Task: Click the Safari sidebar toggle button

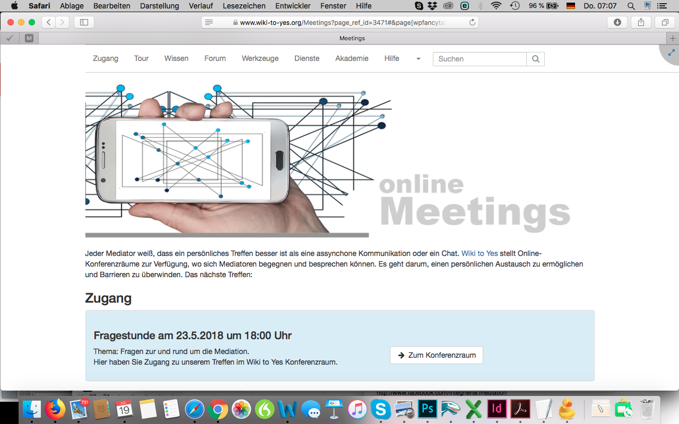Action: 84,22
